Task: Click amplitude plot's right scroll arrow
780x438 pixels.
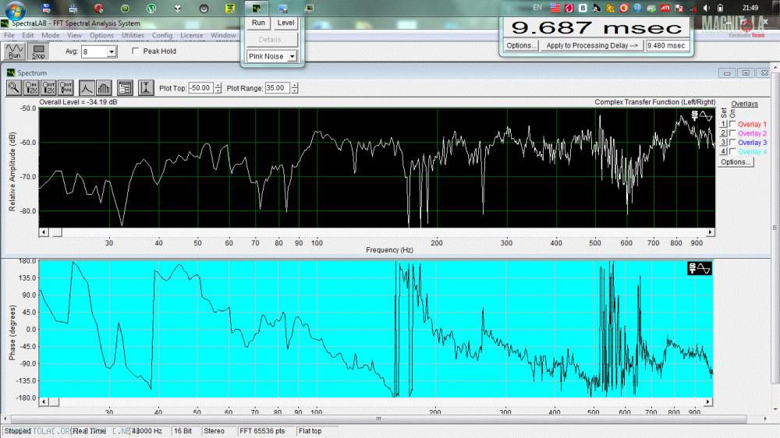Action: pos(711,232)
